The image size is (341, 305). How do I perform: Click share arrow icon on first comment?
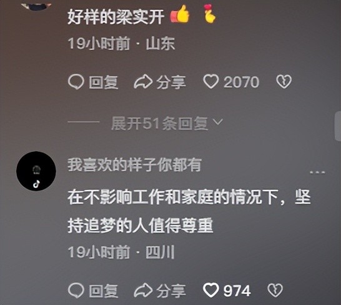point(143,82)
